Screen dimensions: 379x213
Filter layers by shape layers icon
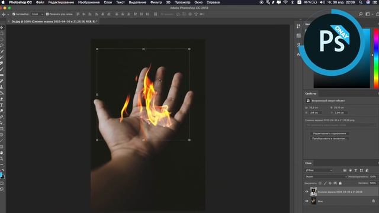361,170
